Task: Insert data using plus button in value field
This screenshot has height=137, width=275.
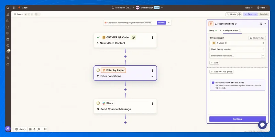Action: [263, 56]
